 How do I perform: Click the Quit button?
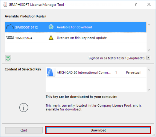[24, 130]
